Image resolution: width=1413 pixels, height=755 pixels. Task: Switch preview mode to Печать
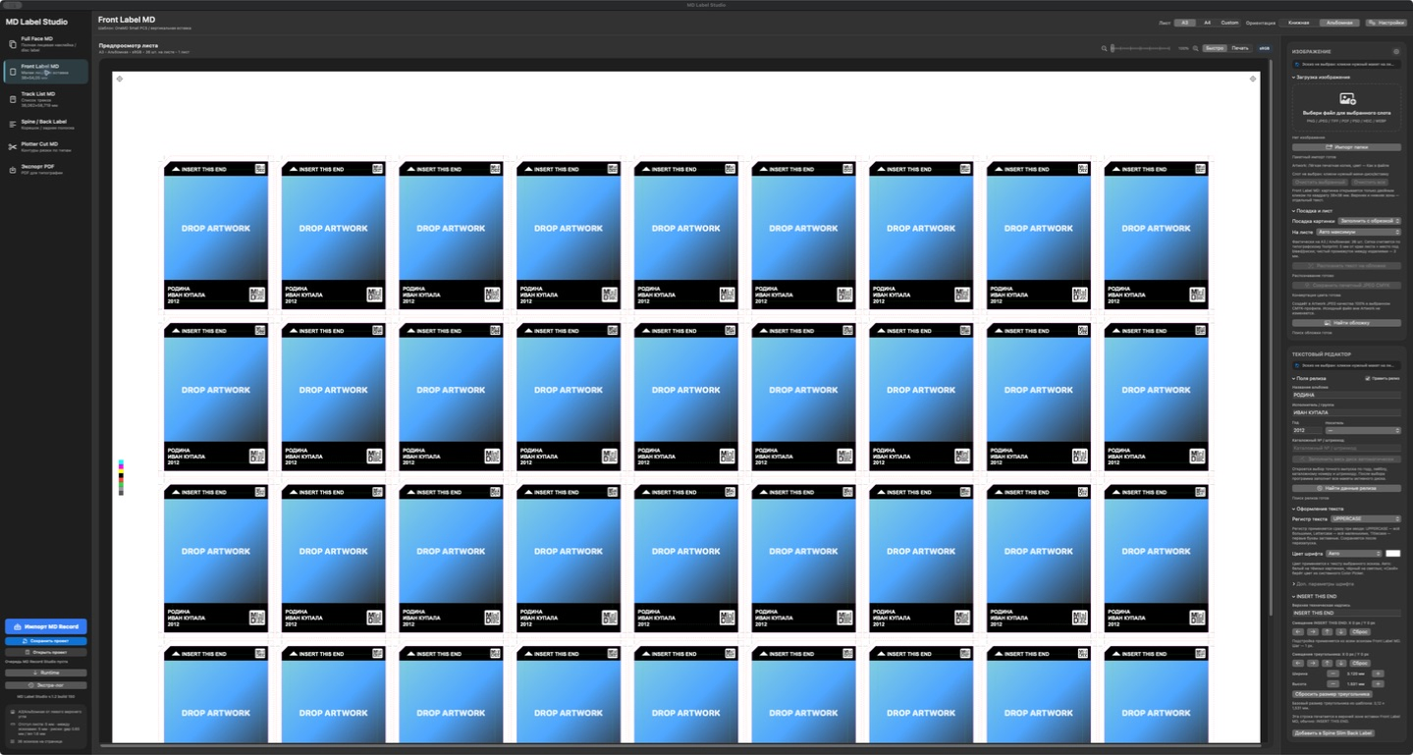(1240, 48)
